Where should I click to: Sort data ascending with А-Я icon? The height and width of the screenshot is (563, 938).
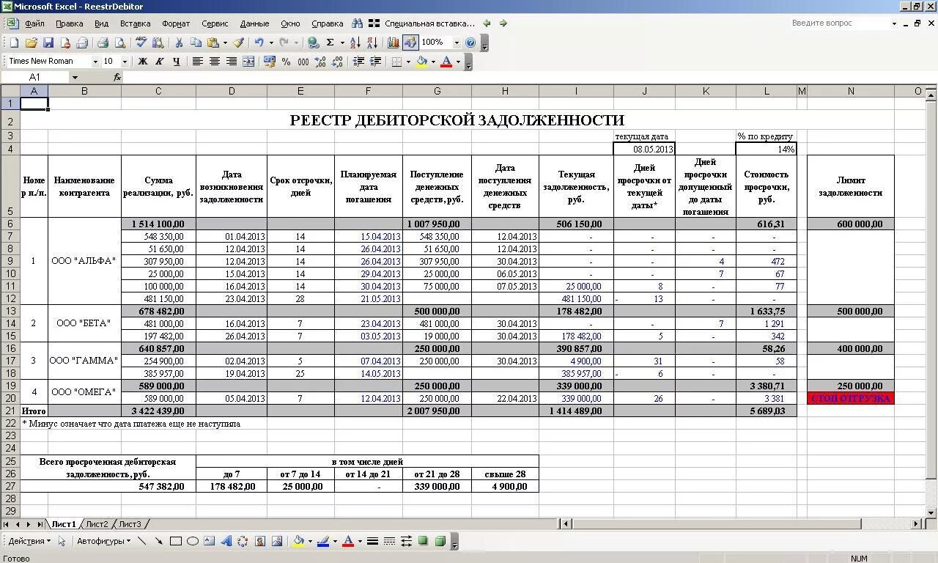click(356, 42)
